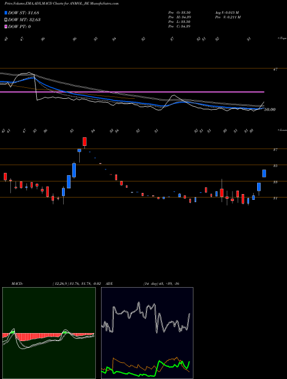Click the 'ADX' panel label
Viewport: 287px width, 379px height.
(x=109, y=284)
